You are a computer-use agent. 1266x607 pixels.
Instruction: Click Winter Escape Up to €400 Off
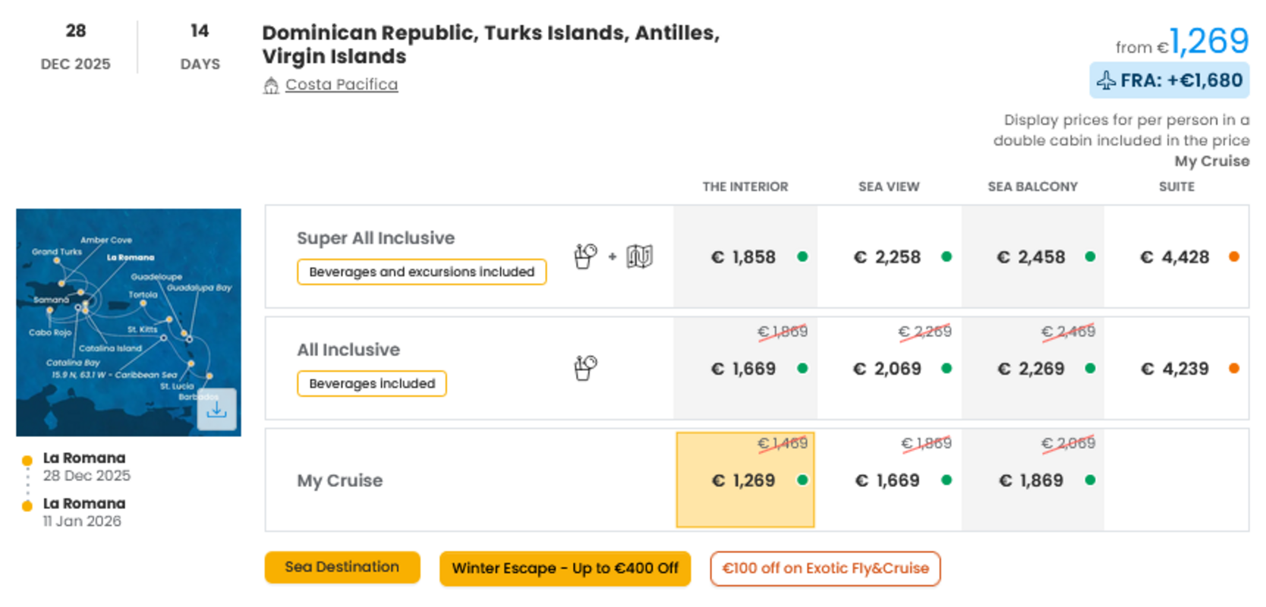(565, 568)
